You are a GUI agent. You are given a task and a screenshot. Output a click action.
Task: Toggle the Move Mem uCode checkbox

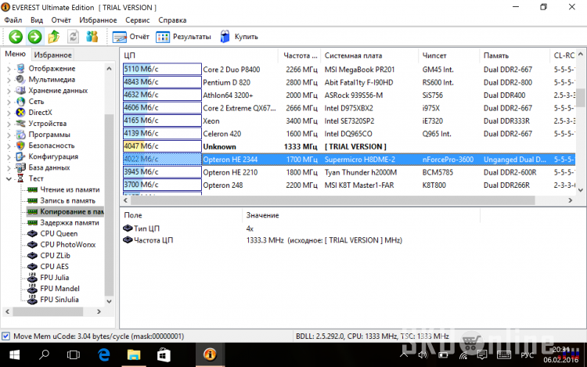(5, 336)
